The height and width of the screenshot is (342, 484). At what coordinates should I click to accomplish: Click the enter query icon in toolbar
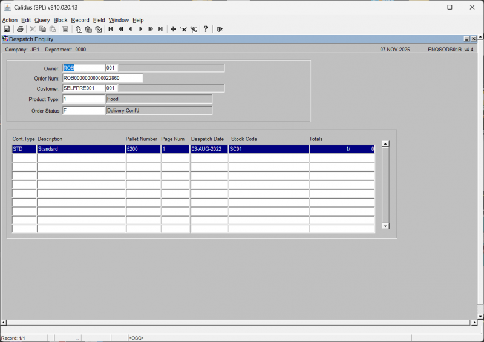tap(79, 29)
